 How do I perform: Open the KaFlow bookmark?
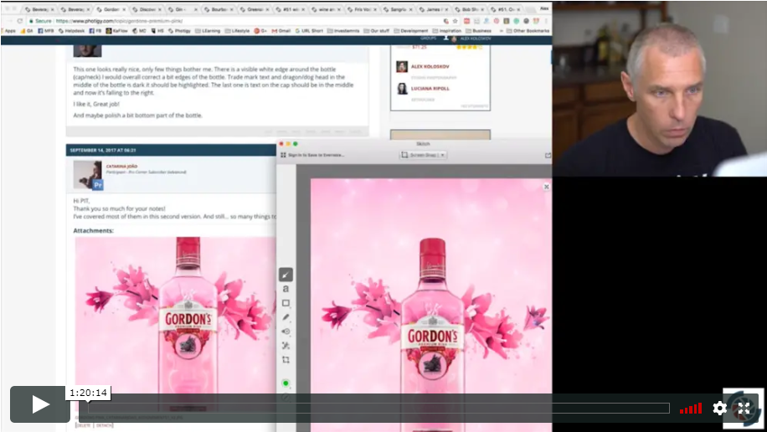point(116,31)
